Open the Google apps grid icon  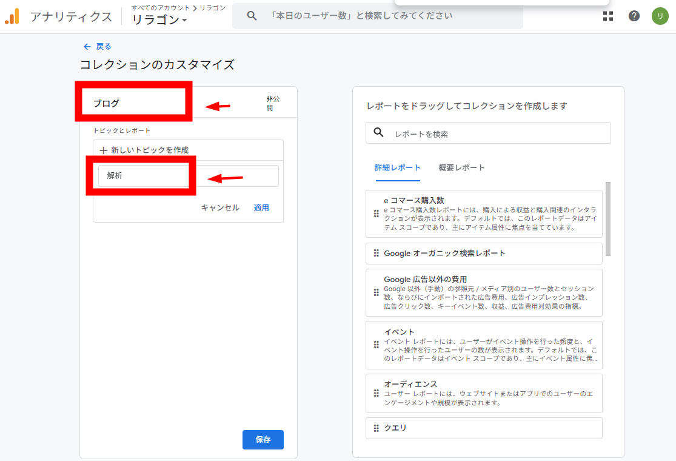pos(608,16)
